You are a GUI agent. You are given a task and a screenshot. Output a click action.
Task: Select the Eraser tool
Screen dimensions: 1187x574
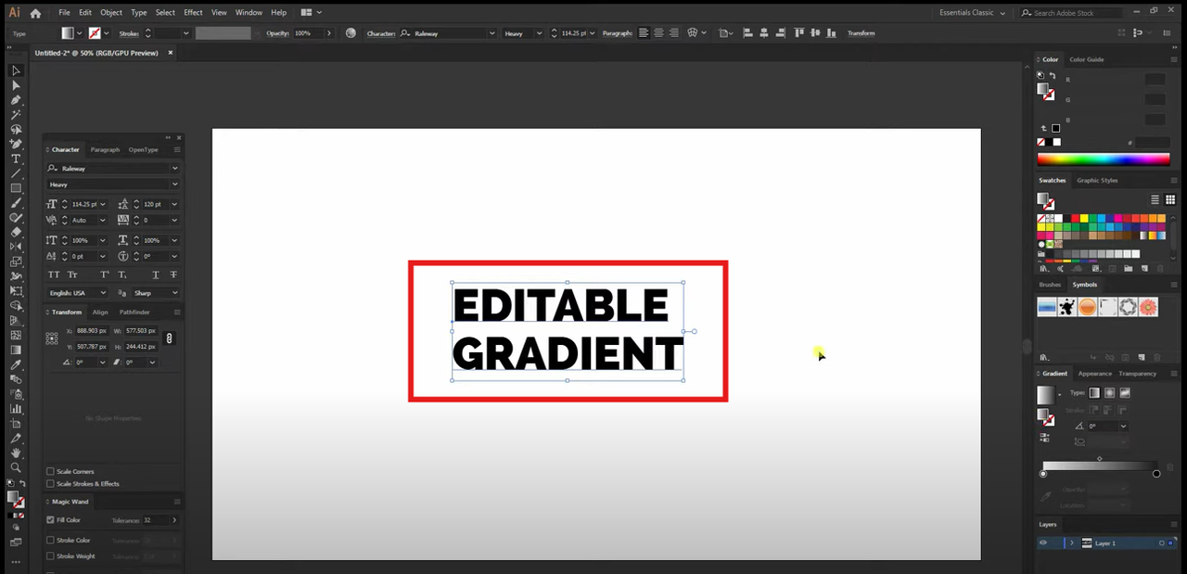tap(16, 232)
